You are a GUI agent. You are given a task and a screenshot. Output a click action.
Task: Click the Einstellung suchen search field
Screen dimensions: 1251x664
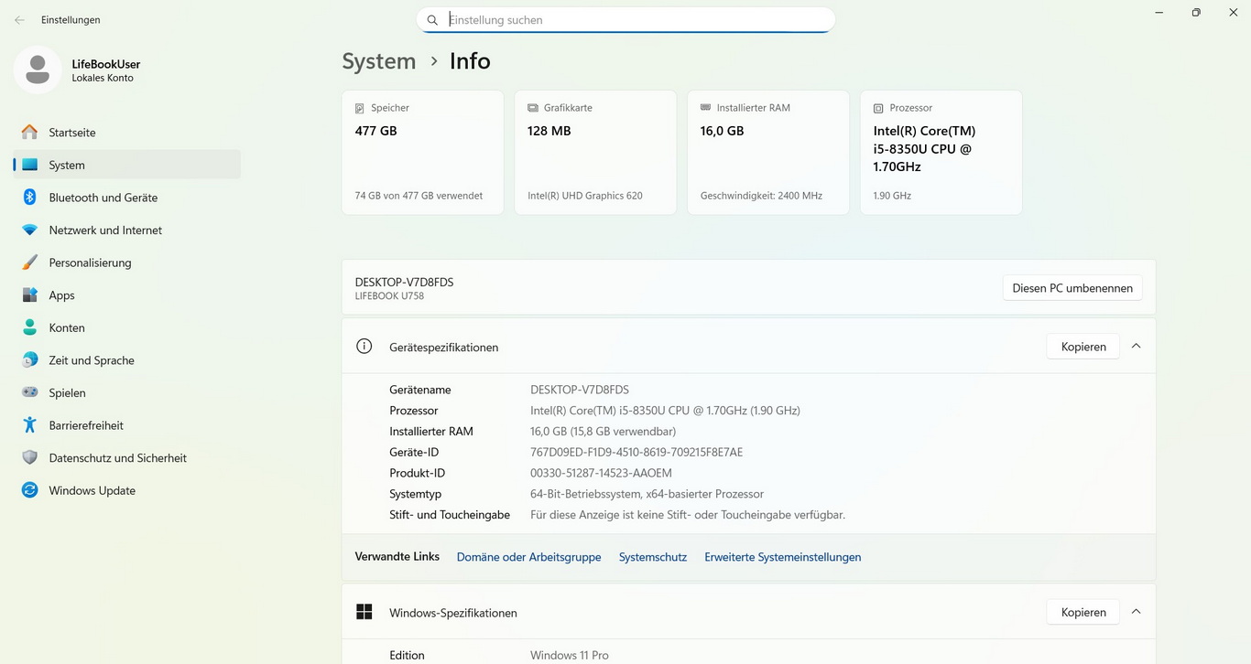coord(632,20)
